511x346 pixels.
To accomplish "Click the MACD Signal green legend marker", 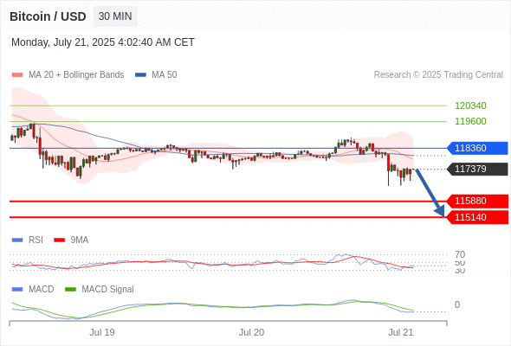I will pos(70,289).
